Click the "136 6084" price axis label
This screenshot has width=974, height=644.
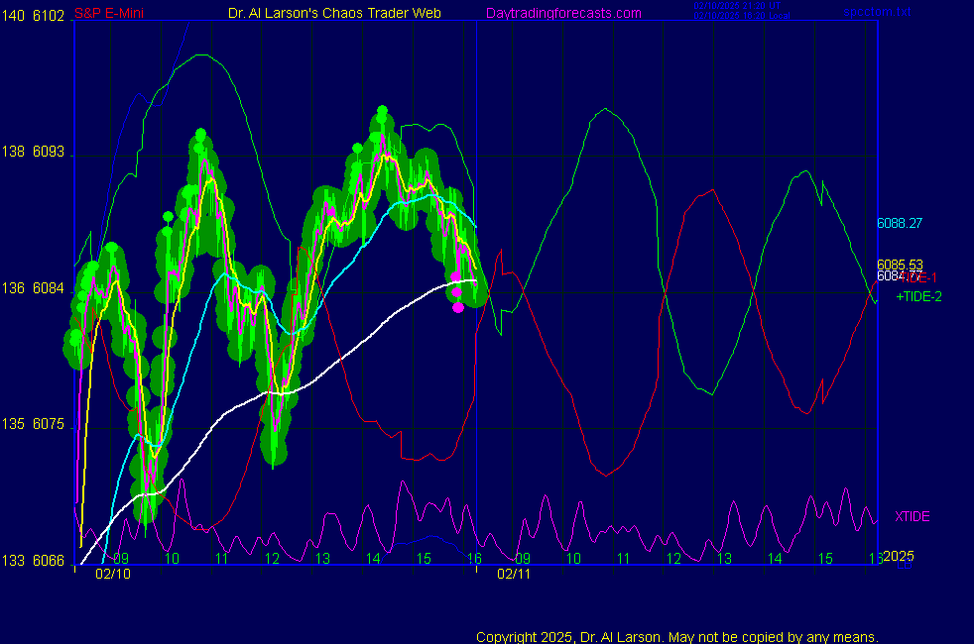point(33,288)
